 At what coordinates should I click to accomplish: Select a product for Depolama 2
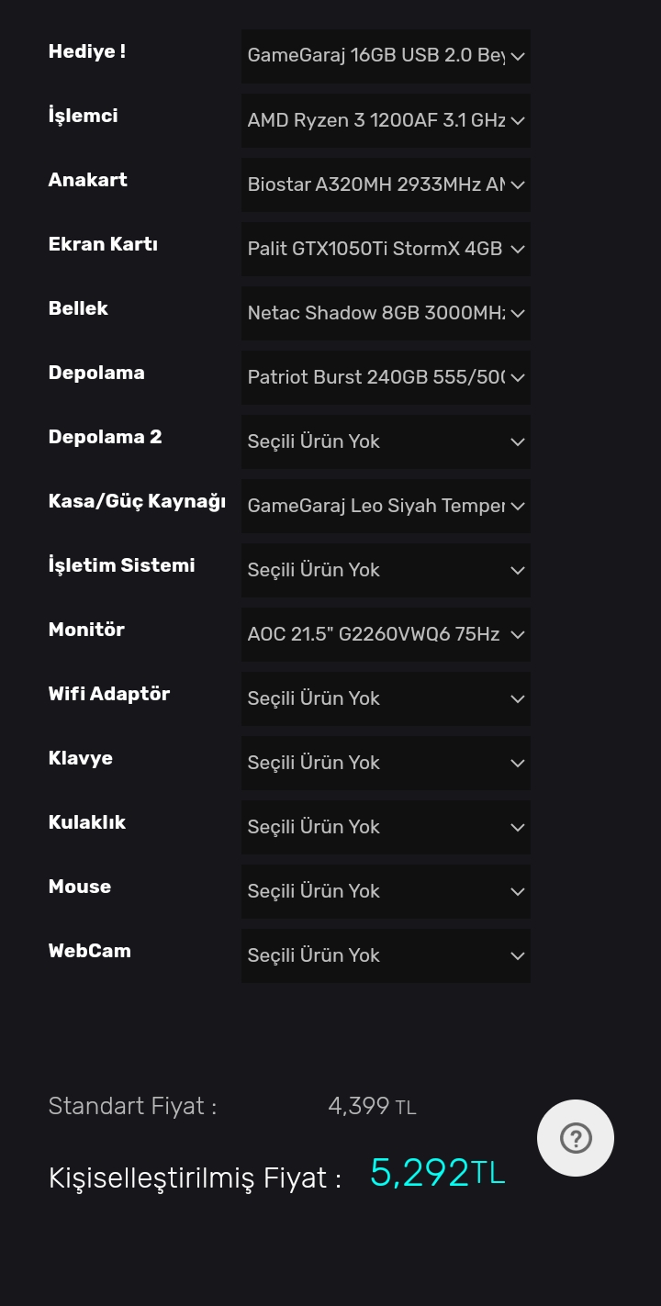click(385, 441)
